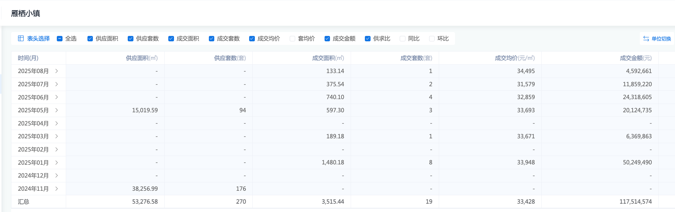Click the 单位切换 button label
This screenshot has width=675, height=212.
[x=661, y=39]
